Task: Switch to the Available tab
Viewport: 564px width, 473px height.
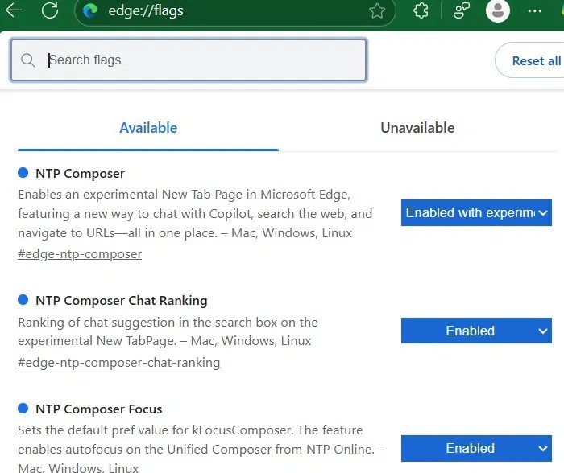Action: (x=148, y=128)
